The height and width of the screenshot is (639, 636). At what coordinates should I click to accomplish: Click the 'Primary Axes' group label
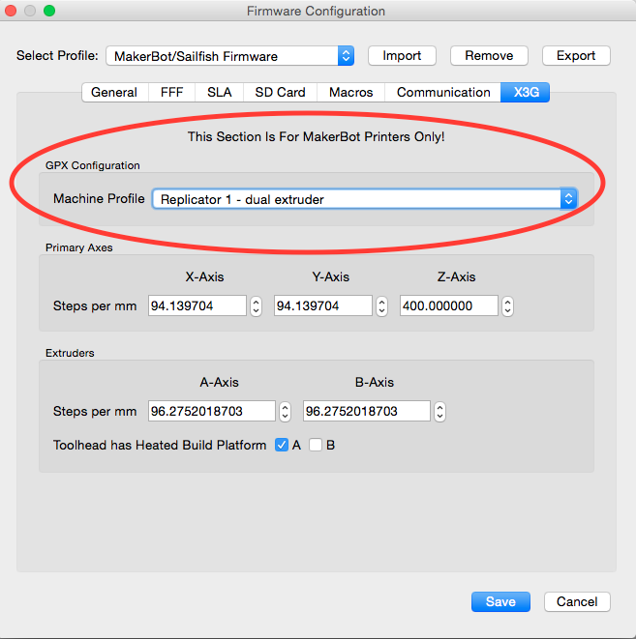pyautogui.click(x=79, y=247)
